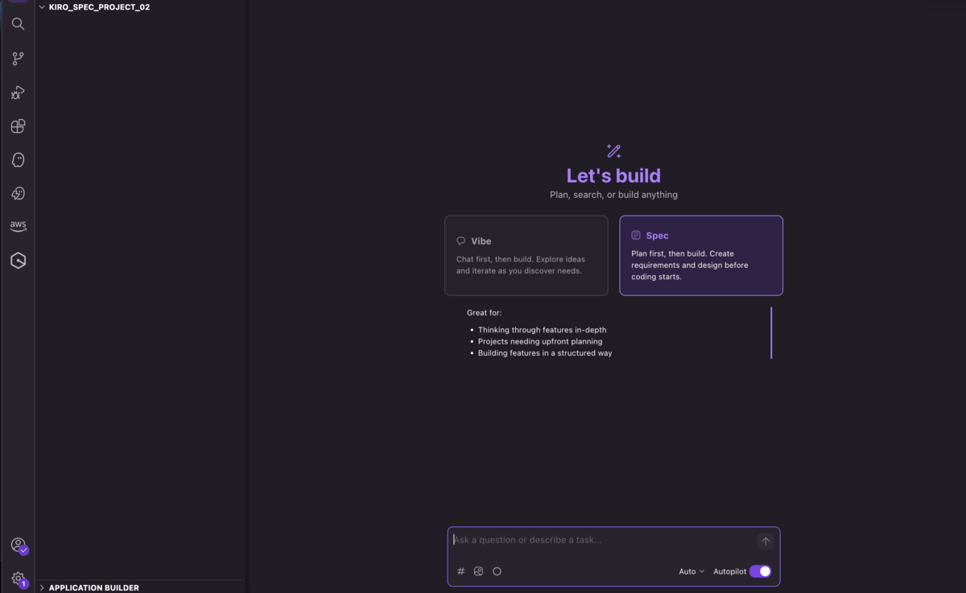Open the Kiro ghost panel
Screen dimensions: 966x593
coord(18,160)
